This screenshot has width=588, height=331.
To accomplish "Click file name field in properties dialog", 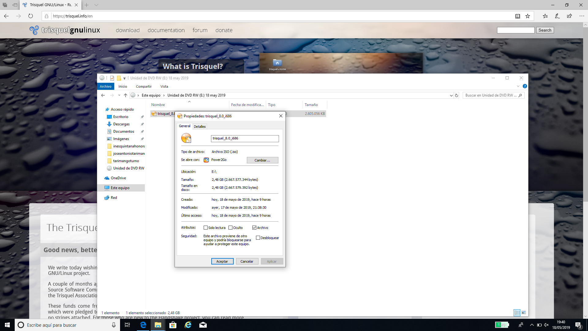I will click(245, 139).
